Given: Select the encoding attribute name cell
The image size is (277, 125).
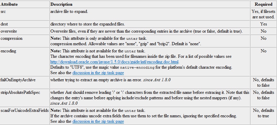Looking at the screenshot, I should (x=25, y=61).
